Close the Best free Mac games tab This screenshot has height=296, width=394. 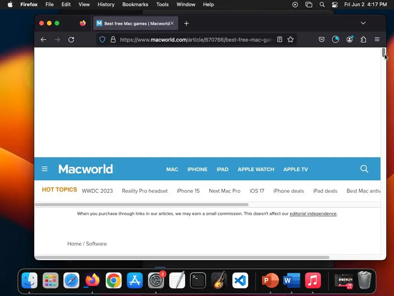(172, 23)
